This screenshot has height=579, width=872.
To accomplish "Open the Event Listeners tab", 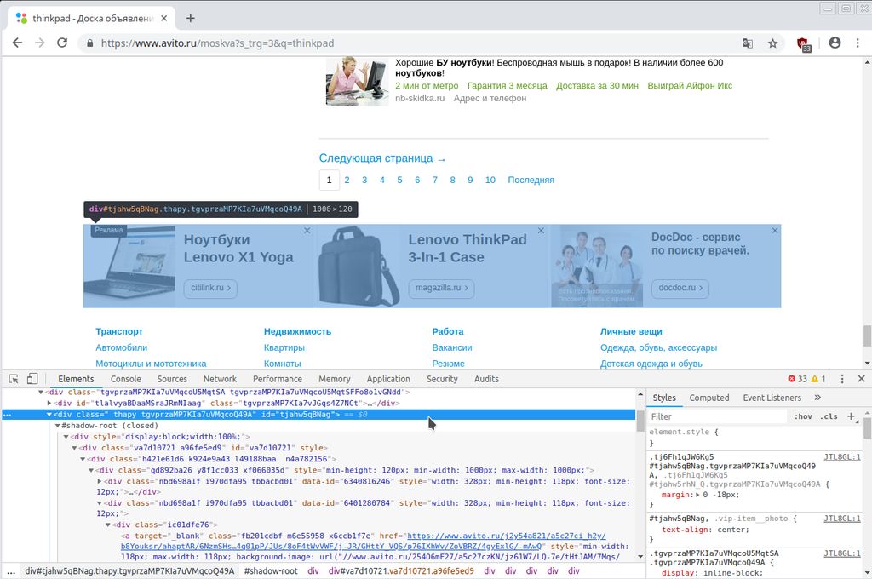I will (x=772, y=398).
